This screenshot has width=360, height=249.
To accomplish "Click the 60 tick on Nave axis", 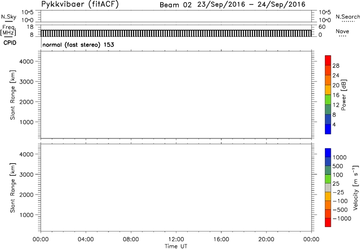I will point(322,27).
